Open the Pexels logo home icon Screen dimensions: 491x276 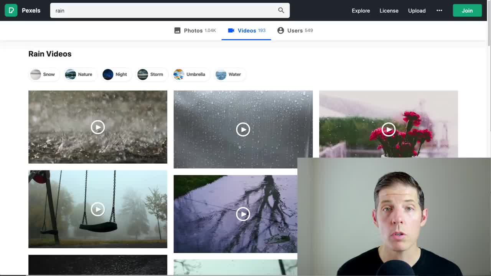[x=11, y=10]
